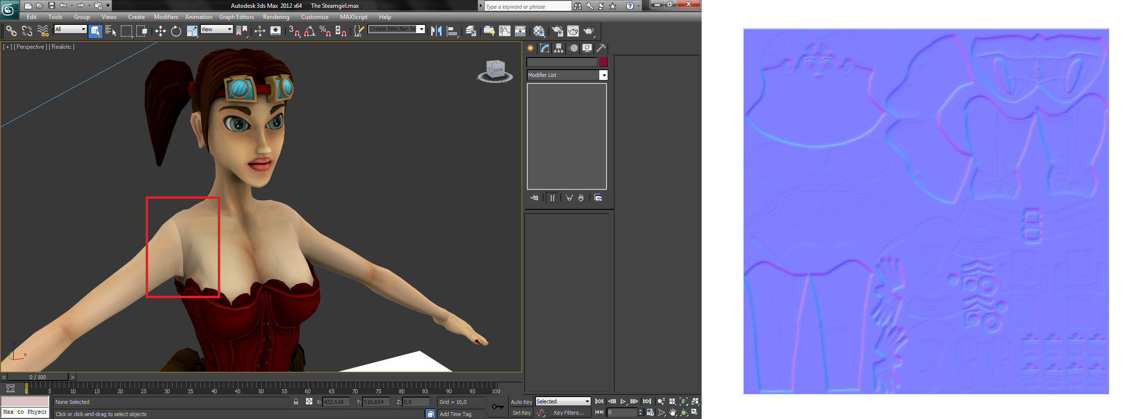The height and width of the screenshot is (419, 1146).
Task: Toggle the Spinner Snap
Action: pos(341,31)
